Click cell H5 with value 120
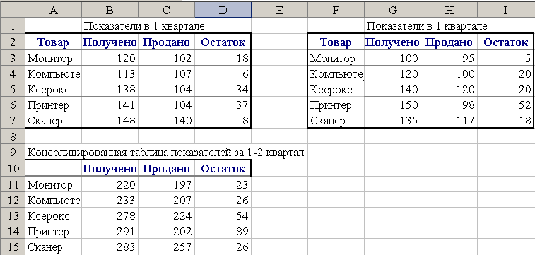Screen dimensions: 535x255 [449, 89]
